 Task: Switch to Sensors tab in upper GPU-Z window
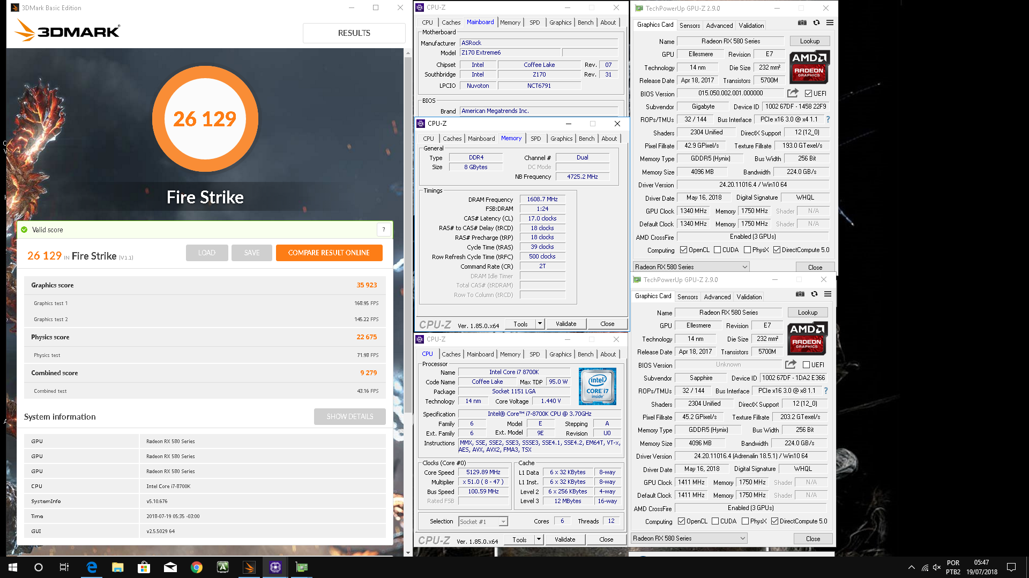click(689, 26)
